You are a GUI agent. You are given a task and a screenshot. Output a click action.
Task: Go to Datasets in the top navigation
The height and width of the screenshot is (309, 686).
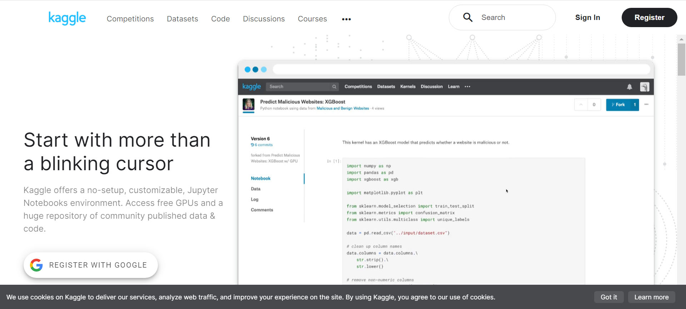182,19
